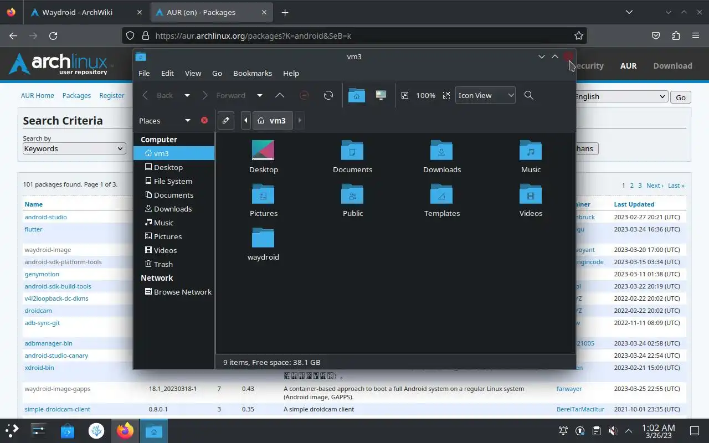
Task: Open the AUR Home link
Action: point(38,95)
